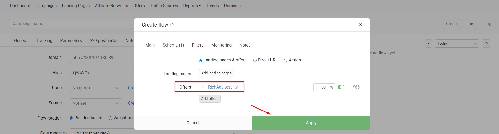Viewport: 499px width, 134px height.
Task: Click the up-arrow button beside Today
Action: [x=428, y=44]
